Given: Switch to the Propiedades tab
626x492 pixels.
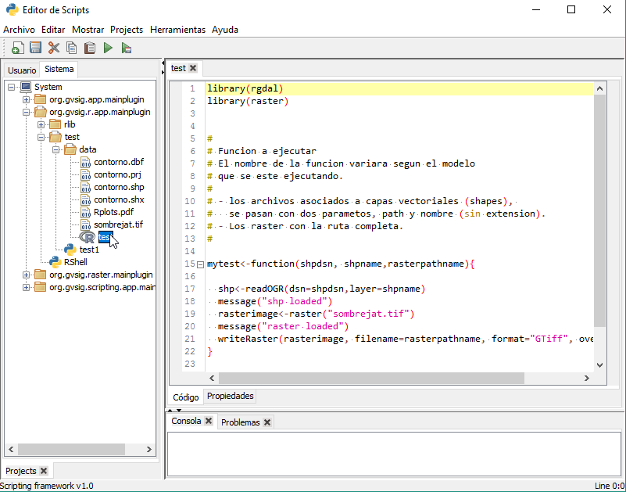Looking at the screenshot, I should pos(230,397).
